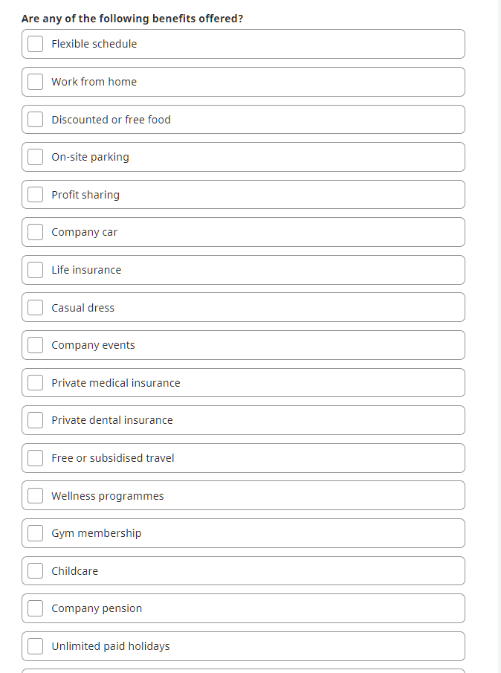Image resolution: width=501 pixels, height=673 pixels.
Task: Mark Company car as offered
Action: click(x=36, y=232)
